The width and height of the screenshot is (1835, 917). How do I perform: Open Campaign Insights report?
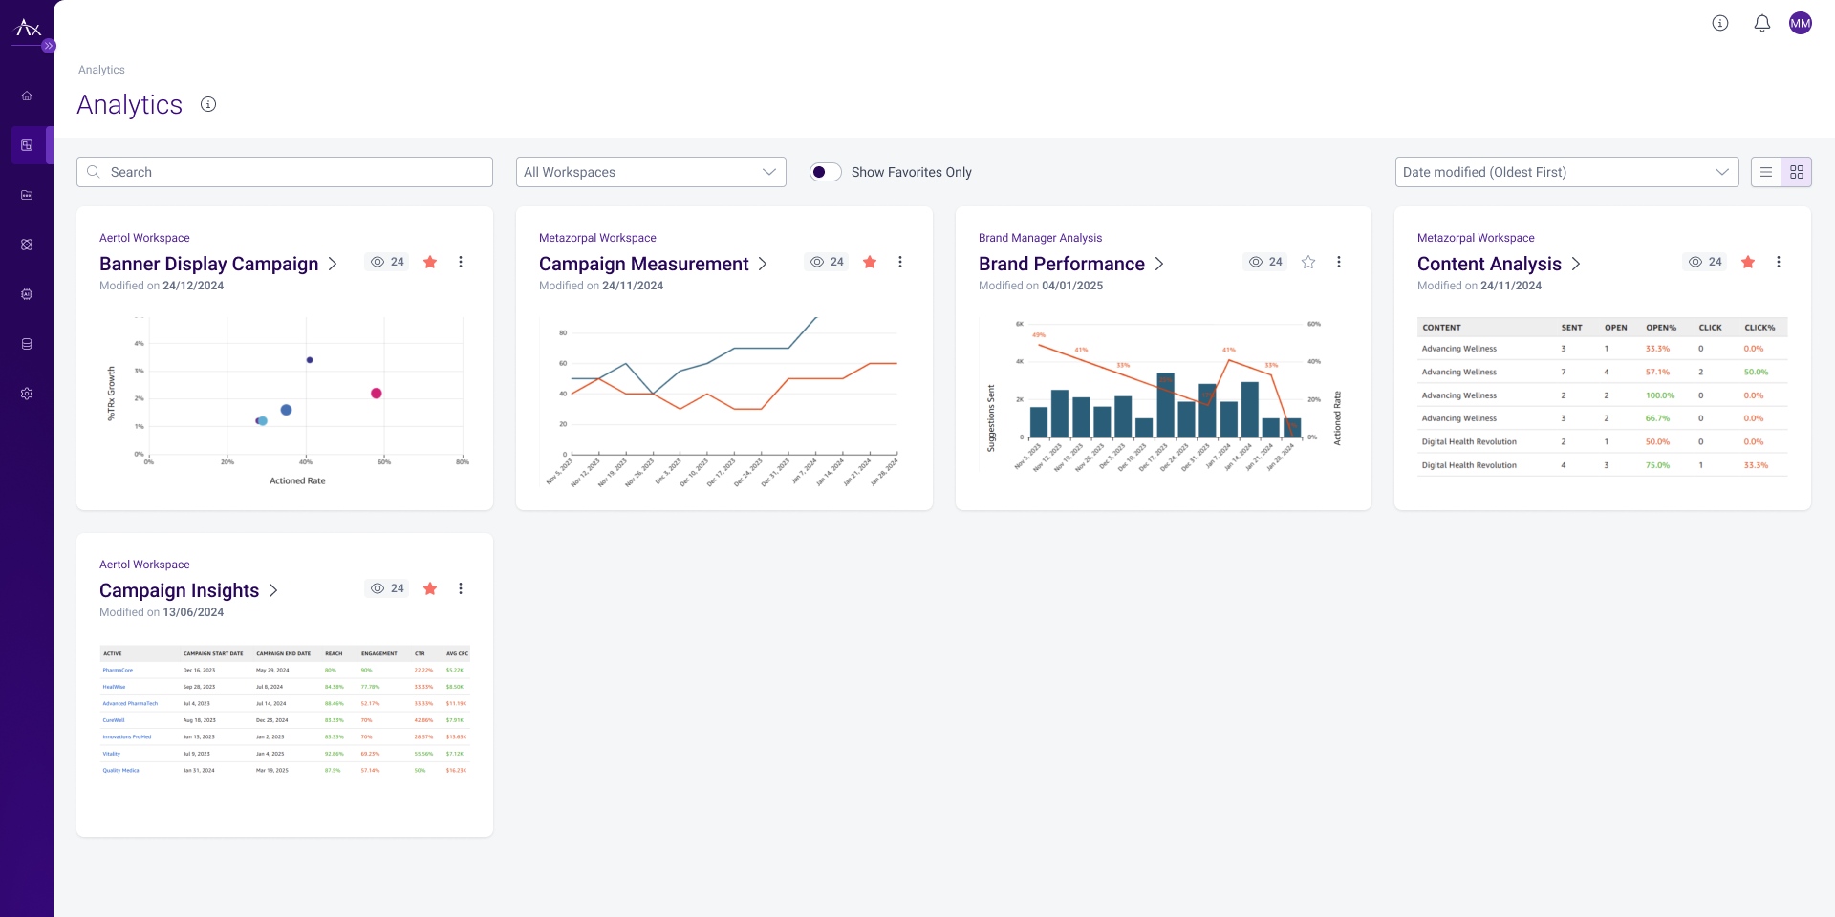coord(180,590)
